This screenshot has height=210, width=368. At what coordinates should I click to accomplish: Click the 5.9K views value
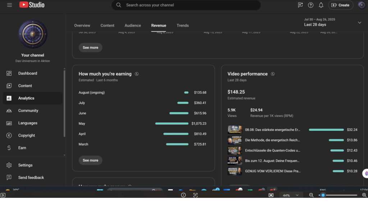tap(231, 110)
